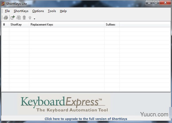Open the Tools menu
Viewport: 172px width, 123px height.
[x=52, y=11]
